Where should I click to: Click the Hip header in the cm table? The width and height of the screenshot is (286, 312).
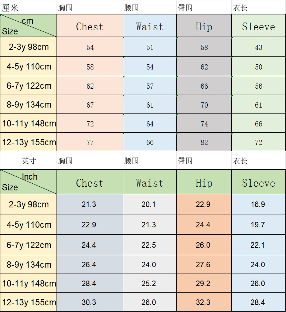pyautogui.click(x=204, y=27)
